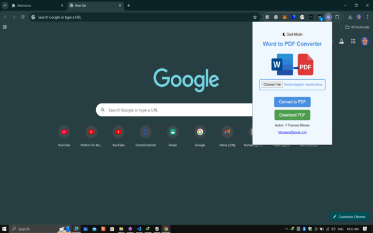Open the Google apps grid launcher
This screenshot has width=373, height=233.
pos(353,41)
